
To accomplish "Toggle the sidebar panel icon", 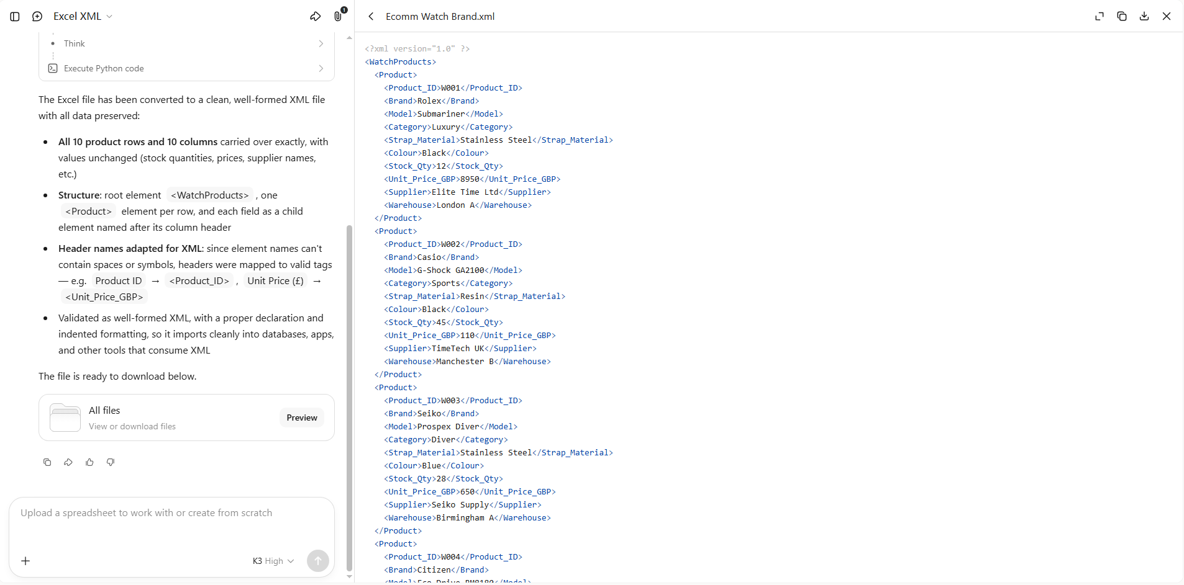I will [15, 17].
